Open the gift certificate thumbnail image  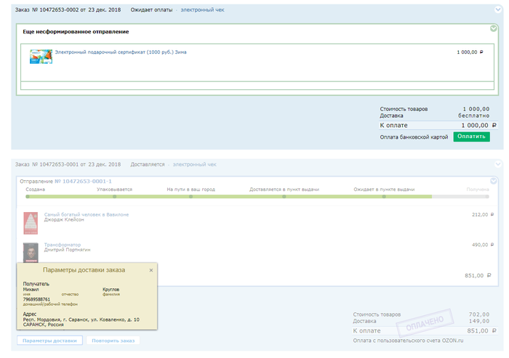pos(40,56)
